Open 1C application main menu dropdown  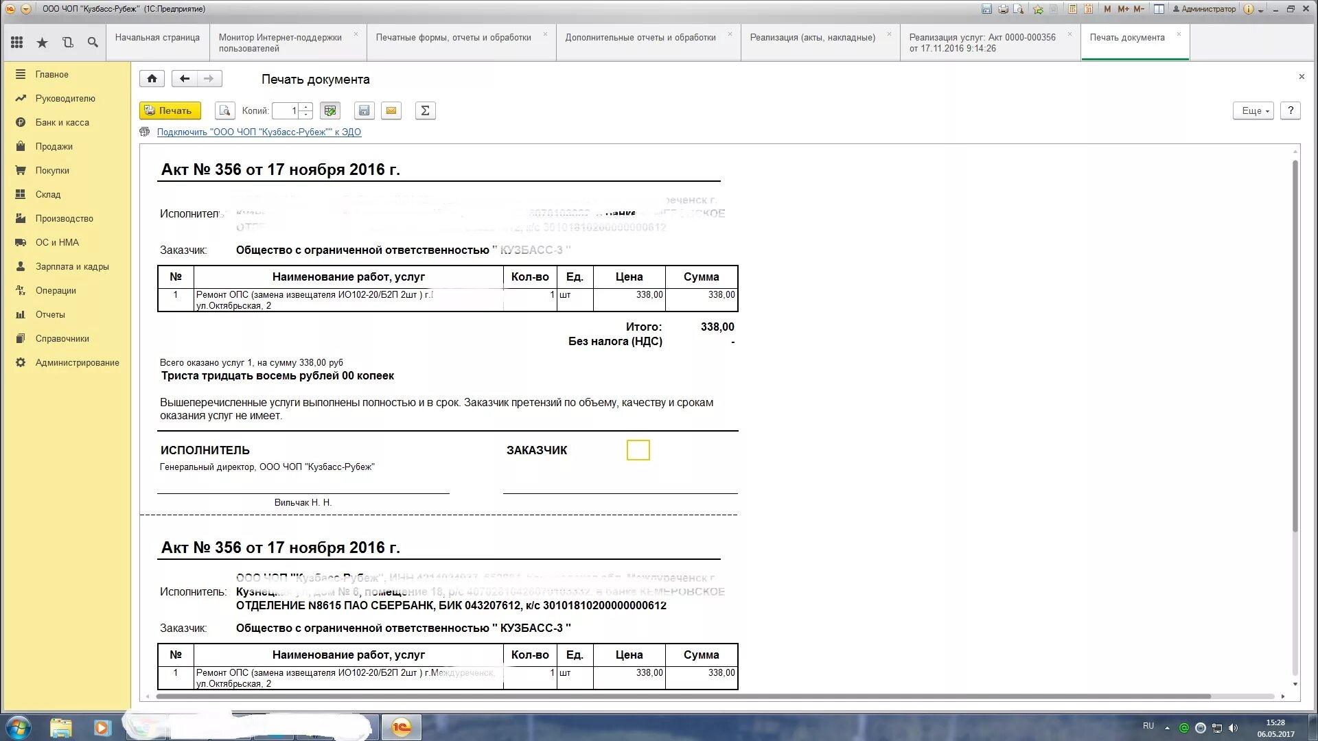[26, 9]
